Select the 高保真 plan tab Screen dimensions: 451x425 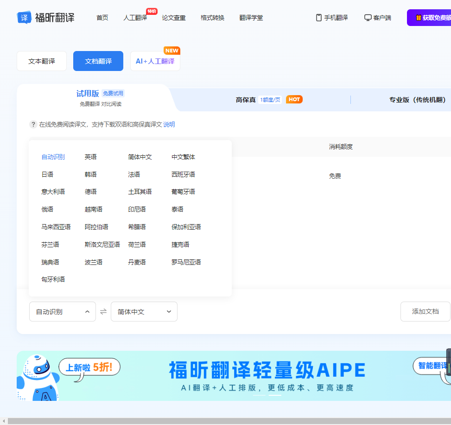pos(269,100)
